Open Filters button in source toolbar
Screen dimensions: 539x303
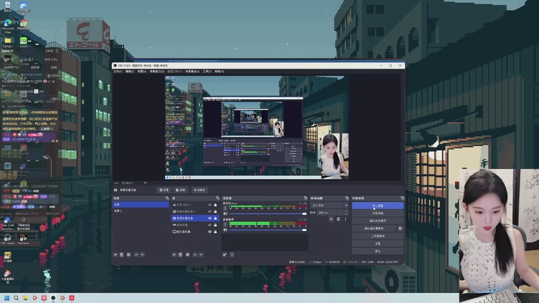coord(181,190)
